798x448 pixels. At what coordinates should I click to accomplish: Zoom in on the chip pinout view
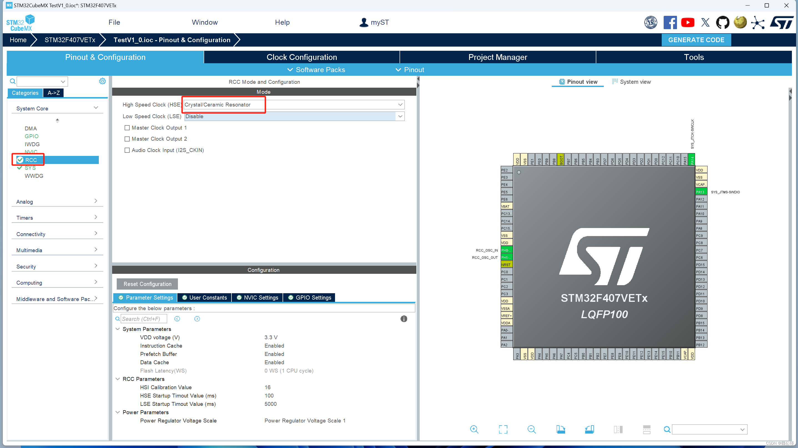474,429
